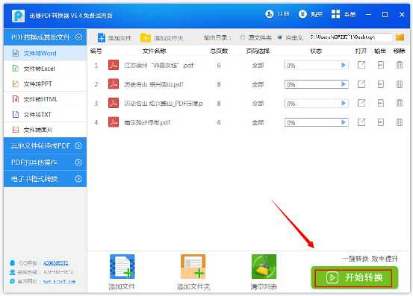Click the output directory path field
Image resolution: width=413 pixels, height=296 pixels.
[x=350, y=37]
